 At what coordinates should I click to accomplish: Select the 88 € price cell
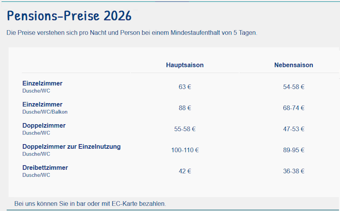click(185, 108)
